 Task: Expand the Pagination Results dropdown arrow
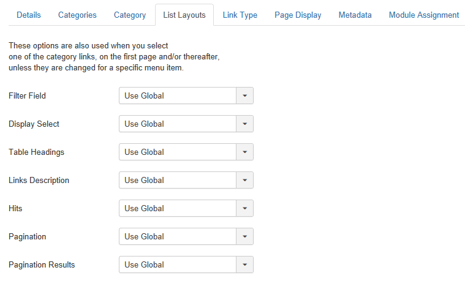[x=244, y=264]
